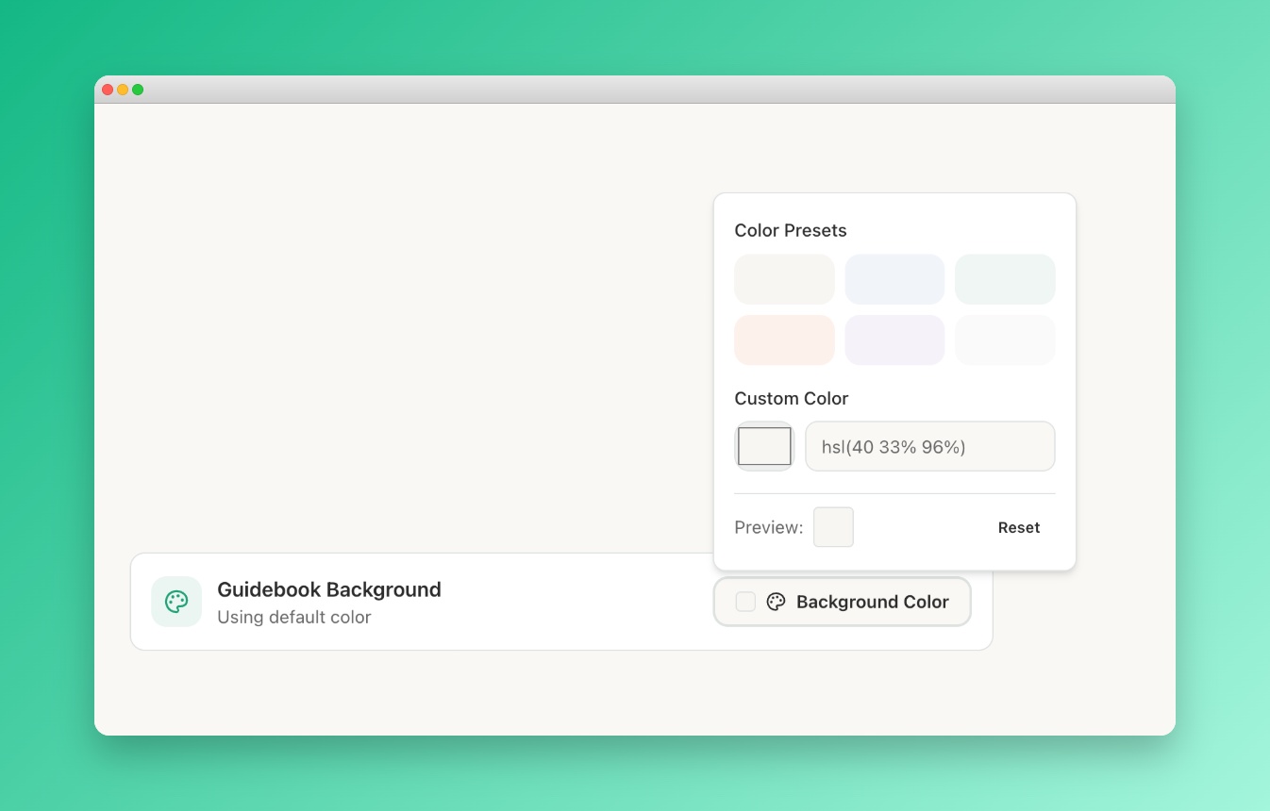Click the green zoom button

tap(138, 89)
